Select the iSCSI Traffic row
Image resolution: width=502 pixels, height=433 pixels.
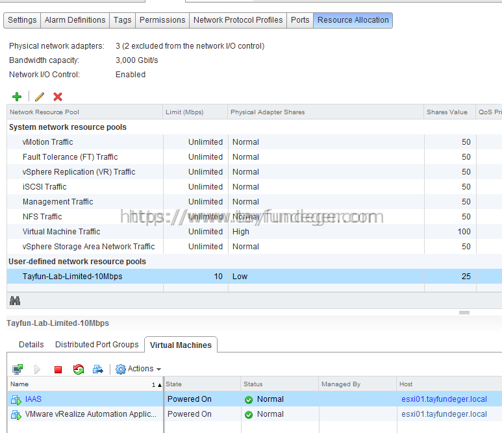tap(255, 187)
